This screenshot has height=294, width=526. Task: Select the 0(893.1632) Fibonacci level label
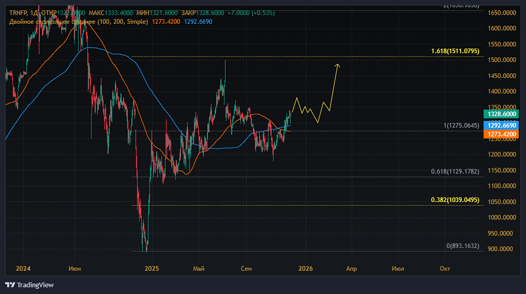click(x=462, y=246)
